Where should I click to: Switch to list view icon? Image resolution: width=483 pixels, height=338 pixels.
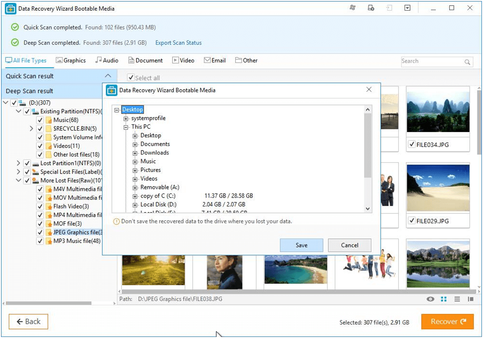pos(457,299)
